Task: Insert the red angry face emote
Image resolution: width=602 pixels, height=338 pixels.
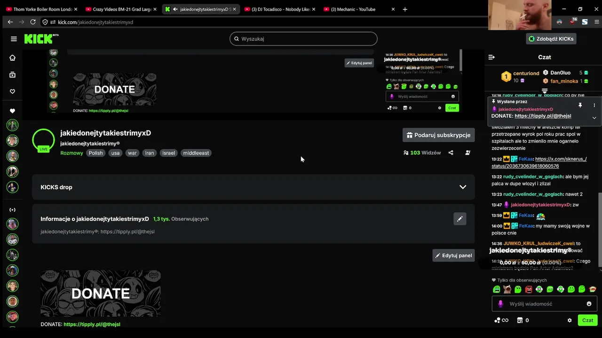Action: (529, 289)
